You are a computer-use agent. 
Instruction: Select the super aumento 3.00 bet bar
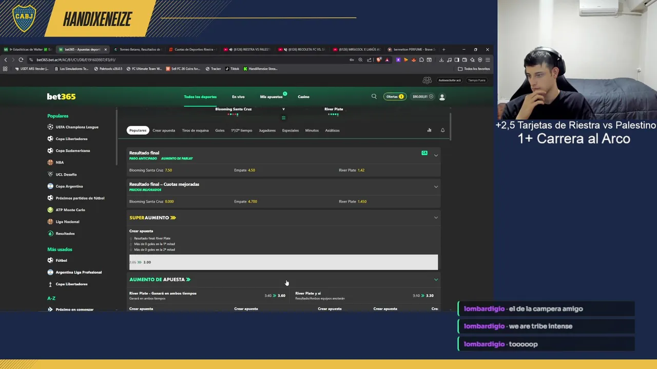coord(283,262)
